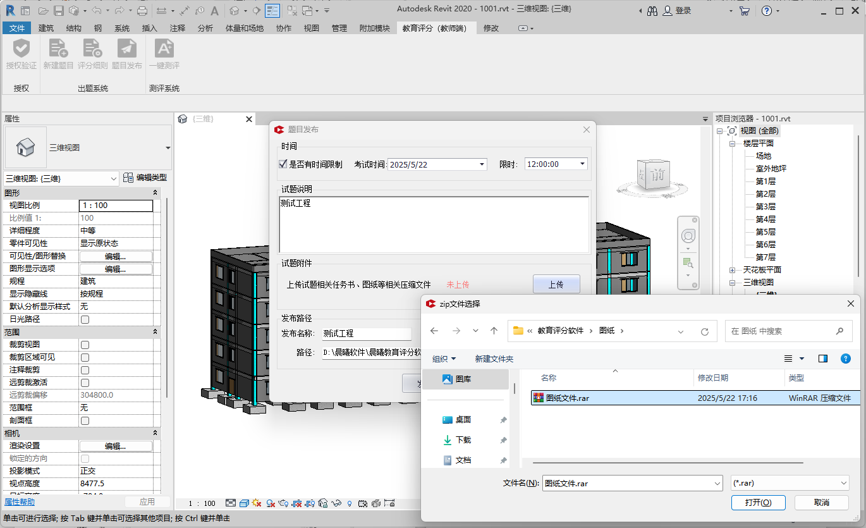Open the 建筑 ribbon tab
This screenshot has width=866, height=528.
(x=46, y=28)
